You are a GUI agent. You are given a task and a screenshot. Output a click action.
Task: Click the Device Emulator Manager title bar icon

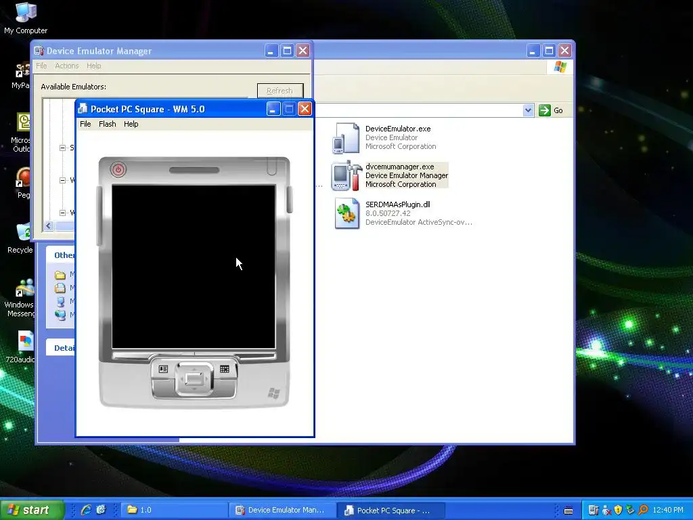tap(39, 51)
